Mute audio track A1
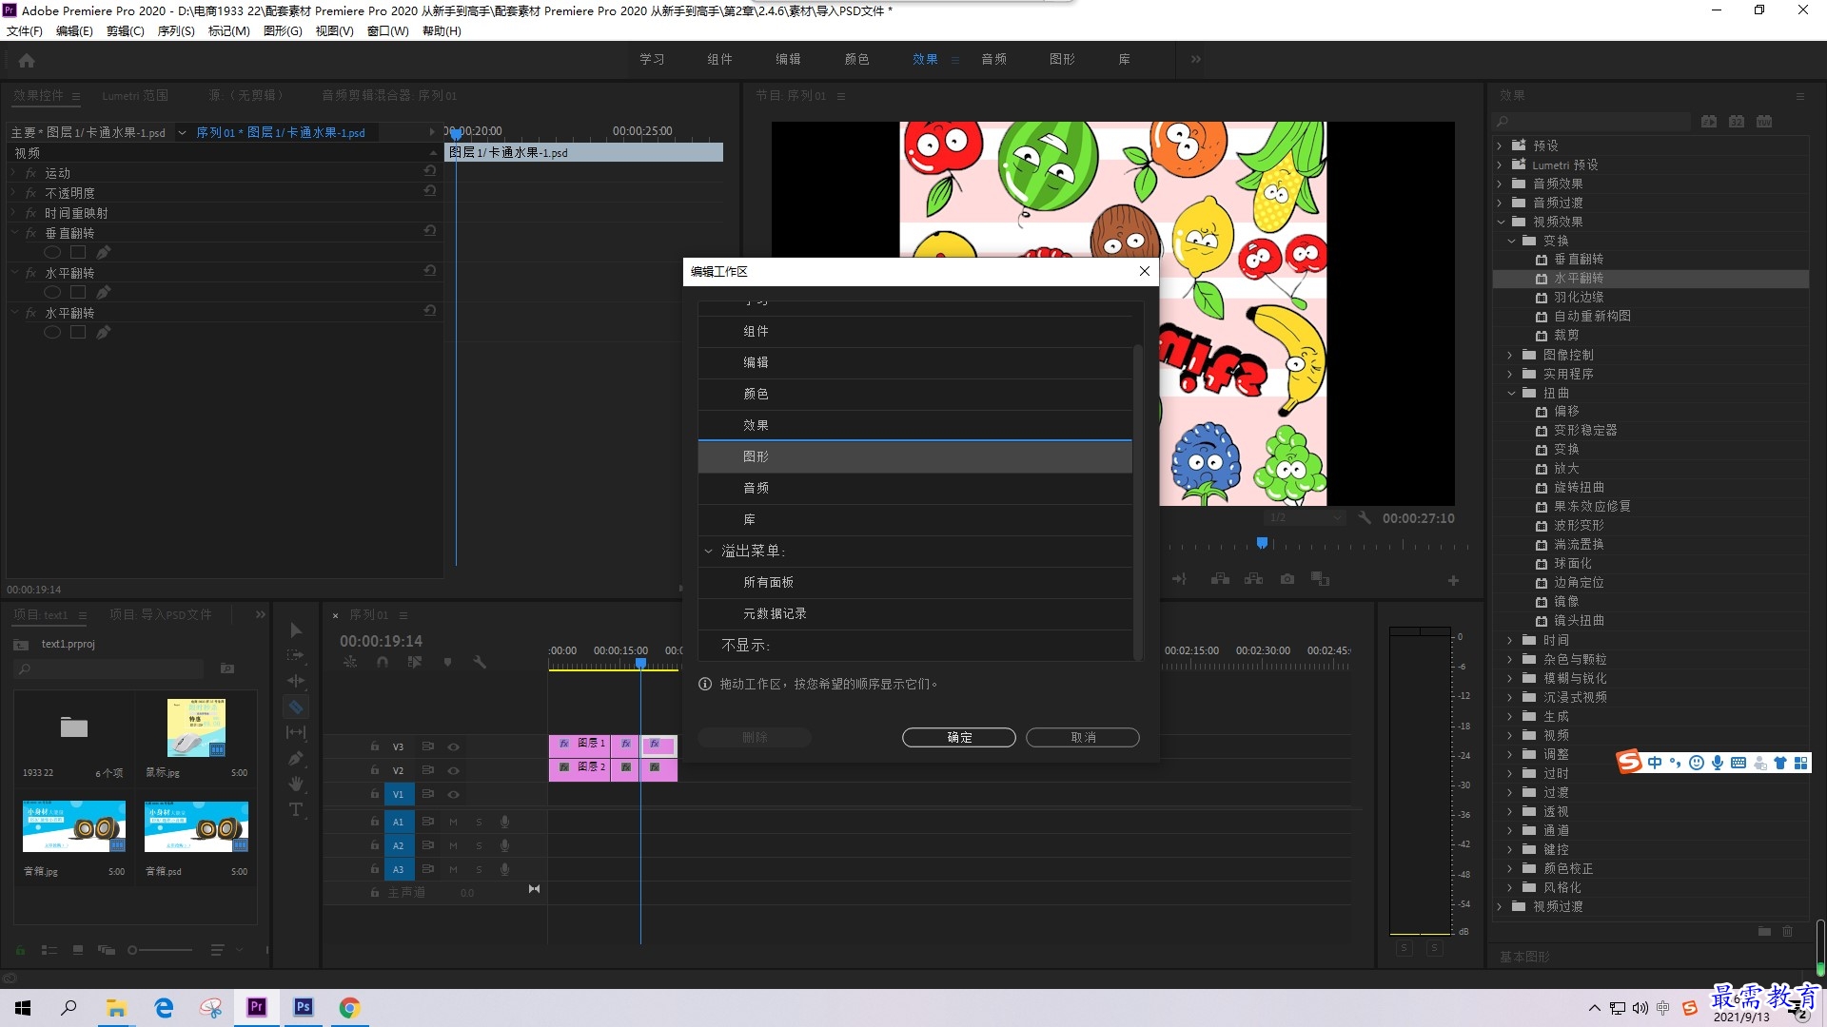Screen dimensions: 1827x1027 [453, 822]
